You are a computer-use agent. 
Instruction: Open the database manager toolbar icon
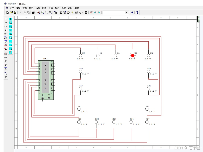point(65,12)
